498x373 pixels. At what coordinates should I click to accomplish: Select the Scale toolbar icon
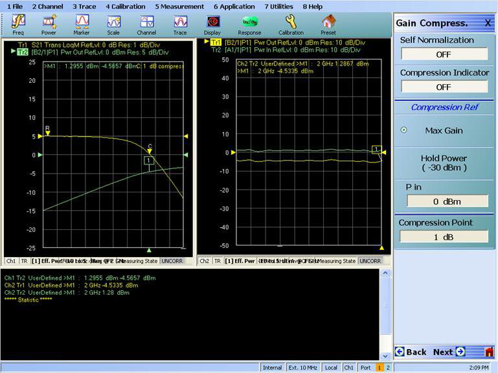[113, 25]
